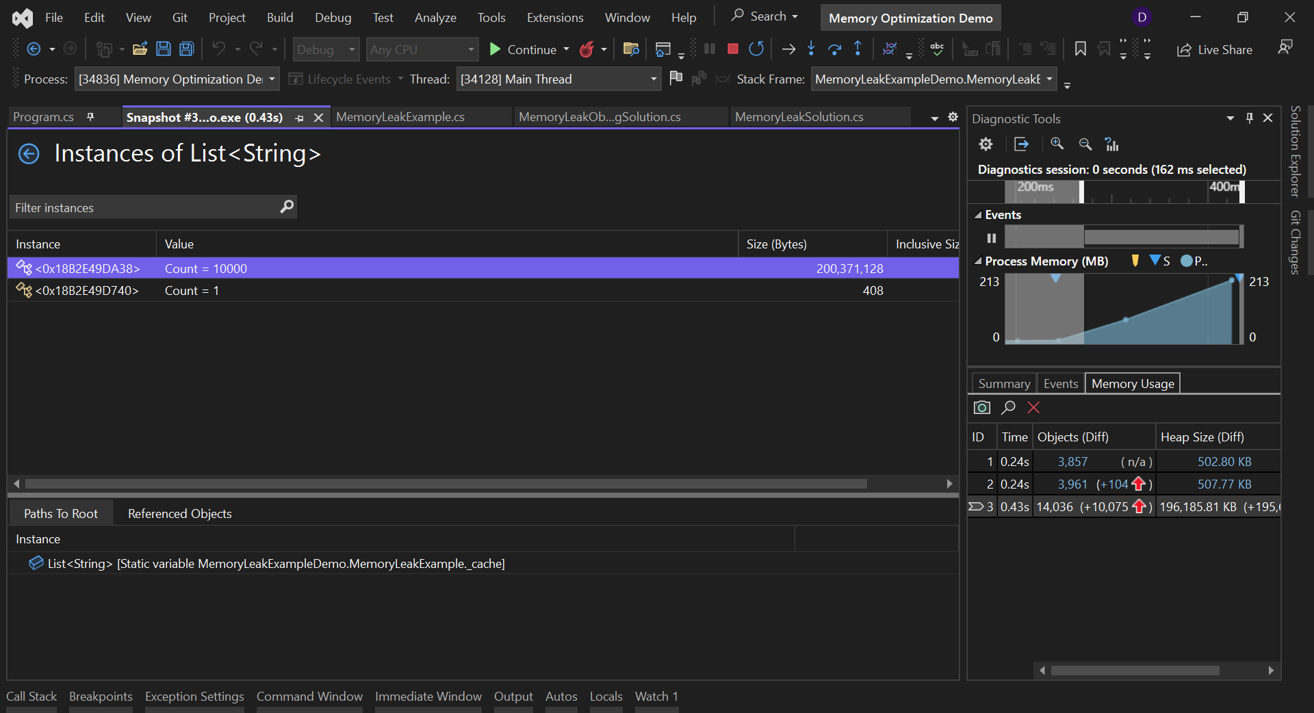
Task: Take a snapshot with the camera icon
Action: pyautogui.click(x=981, y=407)
